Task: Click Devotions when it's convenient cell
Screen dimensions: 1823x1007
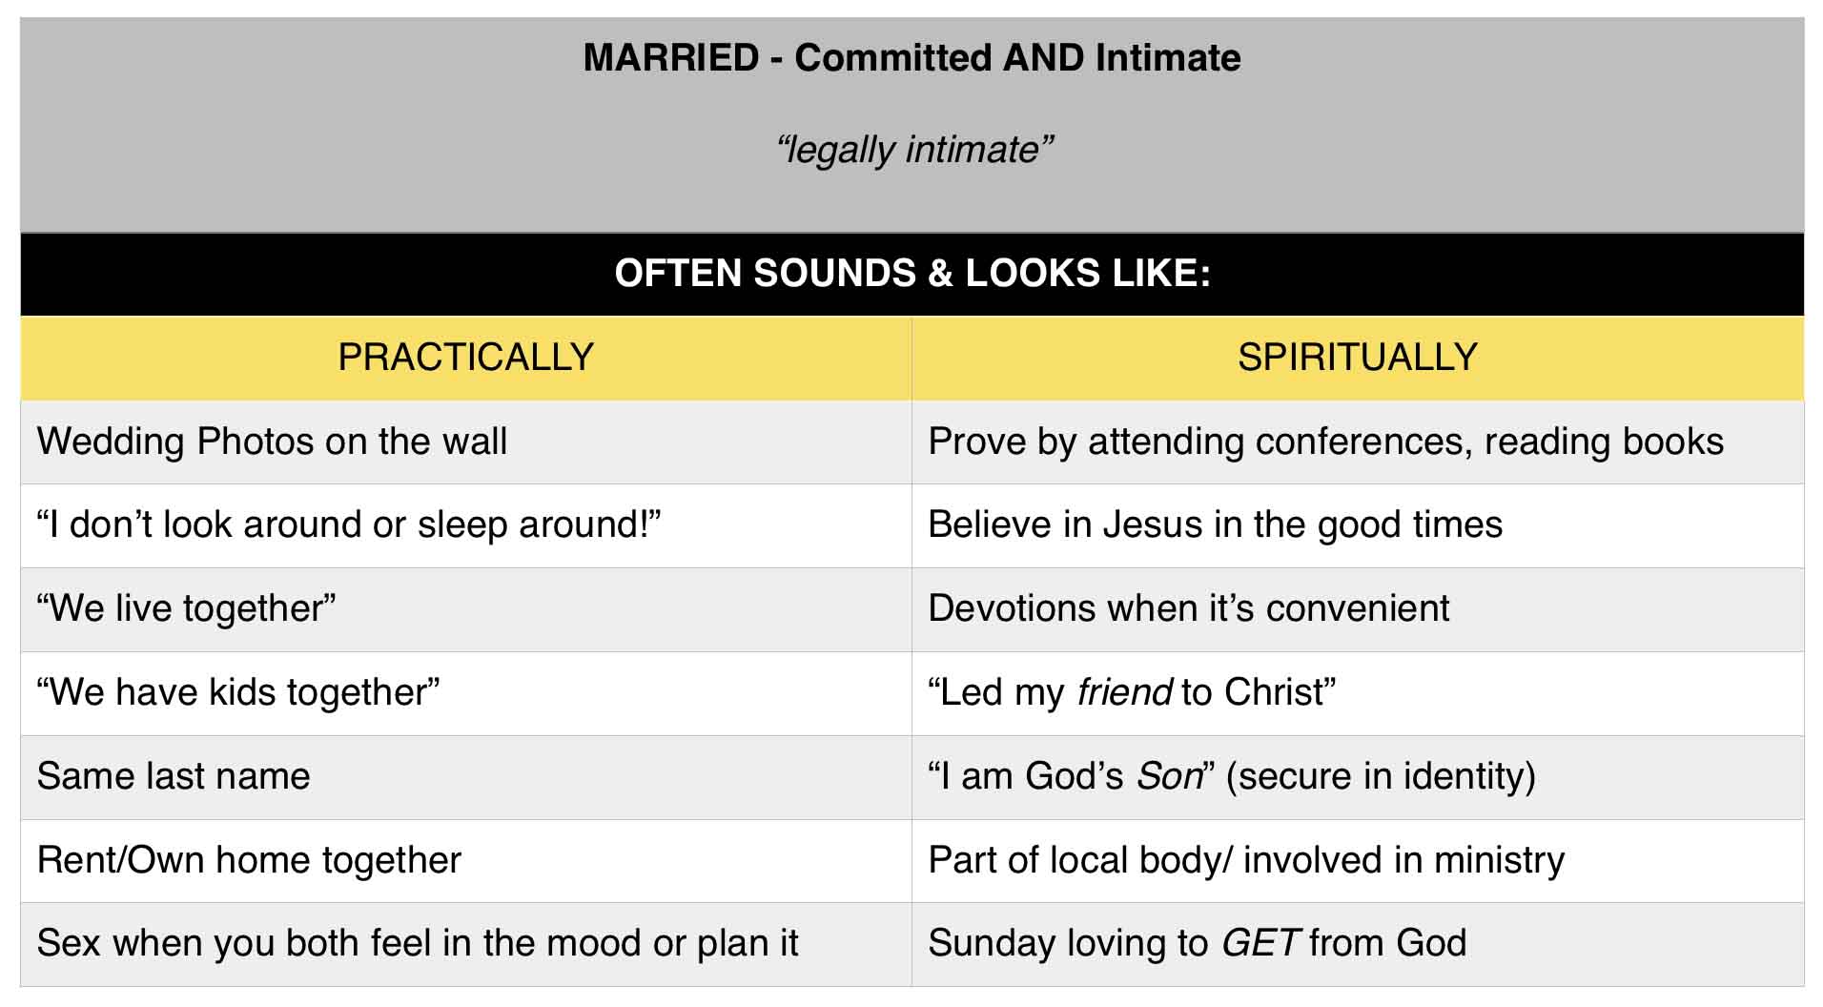Action: tap(1358, 609)
